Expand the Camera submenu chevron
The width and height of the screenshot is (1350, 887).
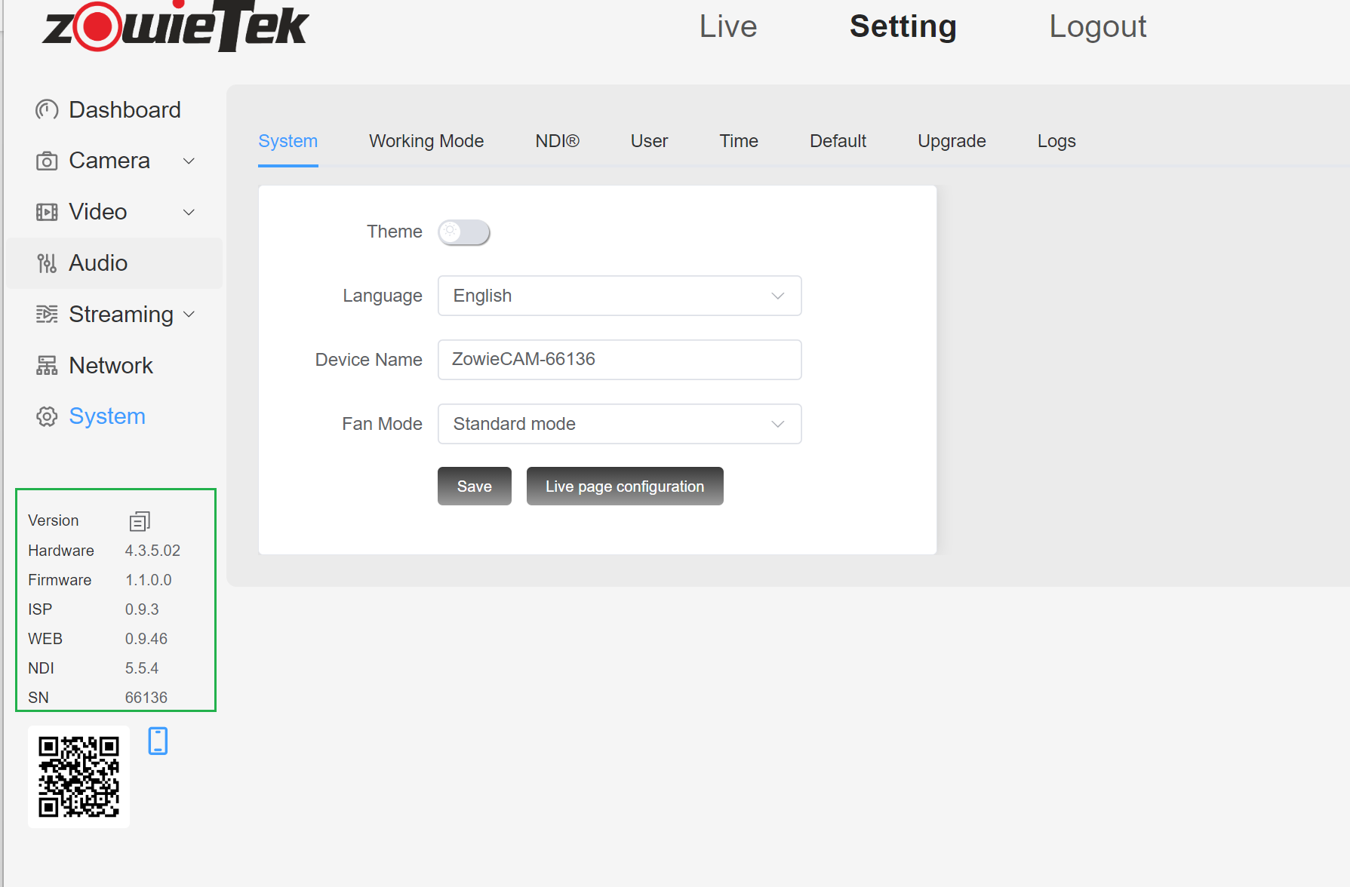(189, 161)
